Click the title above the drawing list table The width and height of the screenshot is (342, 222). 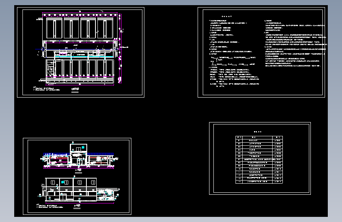(258, 132)
